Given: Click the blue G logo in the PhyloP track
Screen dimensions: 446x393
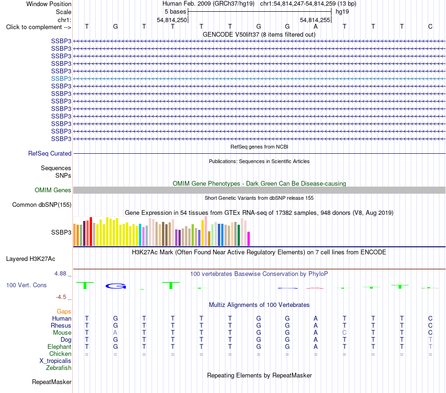Looking at the screenshot, I should tap(116, 286).
